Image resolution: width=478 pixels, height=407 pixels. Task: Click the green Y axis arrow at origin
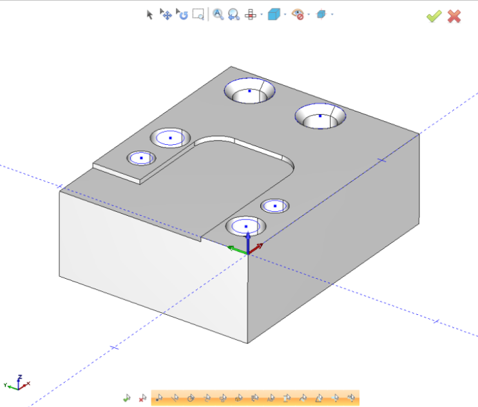[237, 249]
